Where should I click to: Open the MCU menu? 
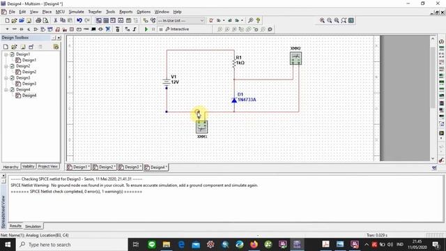(60, 12)
